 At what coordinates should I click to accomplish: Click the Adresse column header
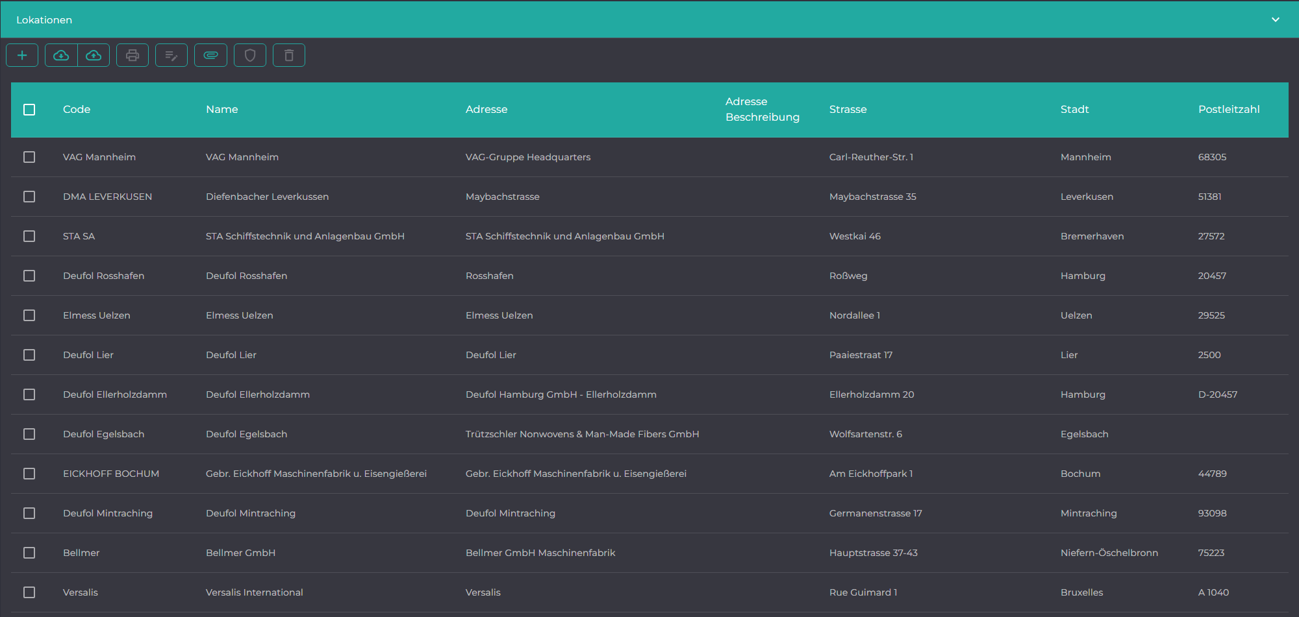[486, 110]
